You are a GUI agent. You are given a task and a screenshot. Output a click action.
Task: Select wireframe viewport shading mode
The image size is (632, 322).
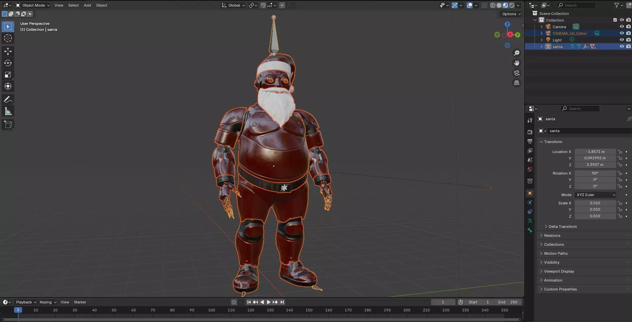493,5
